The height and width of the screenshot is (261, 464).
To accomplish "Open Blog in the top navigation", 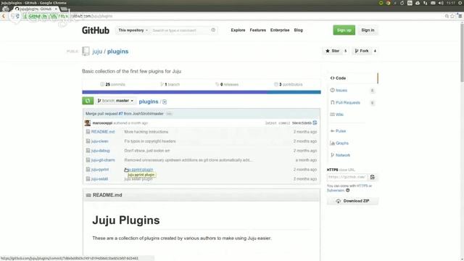I will coord(298,30).
